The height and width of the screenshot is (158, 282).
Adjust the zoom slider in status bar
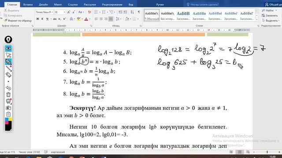coord(267,152)
